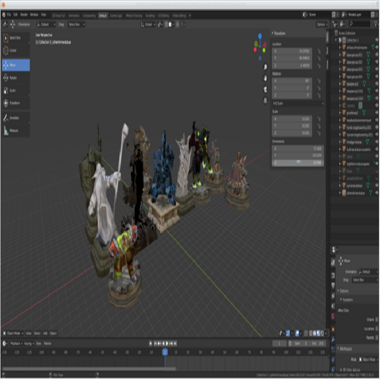The width and height of the screenshot is (380, 380).
Task: Open the Tool tab in Properties editor
Action: pyautogui.click(x=333, y=262)
